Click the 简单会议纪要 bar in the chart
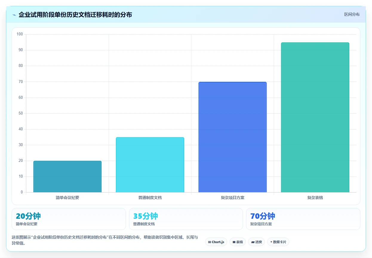 [67, 176]
